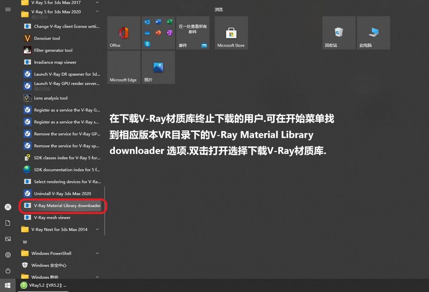Screen dimensions: 429x292
Task: Click Remove the service for V-Ray sp... icon
Action: (27, 146)
